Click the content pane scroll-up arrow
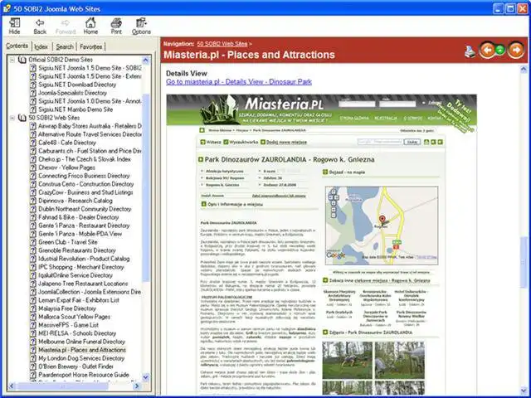This screenshot has height=398, width=531. (x=524, y=70)
